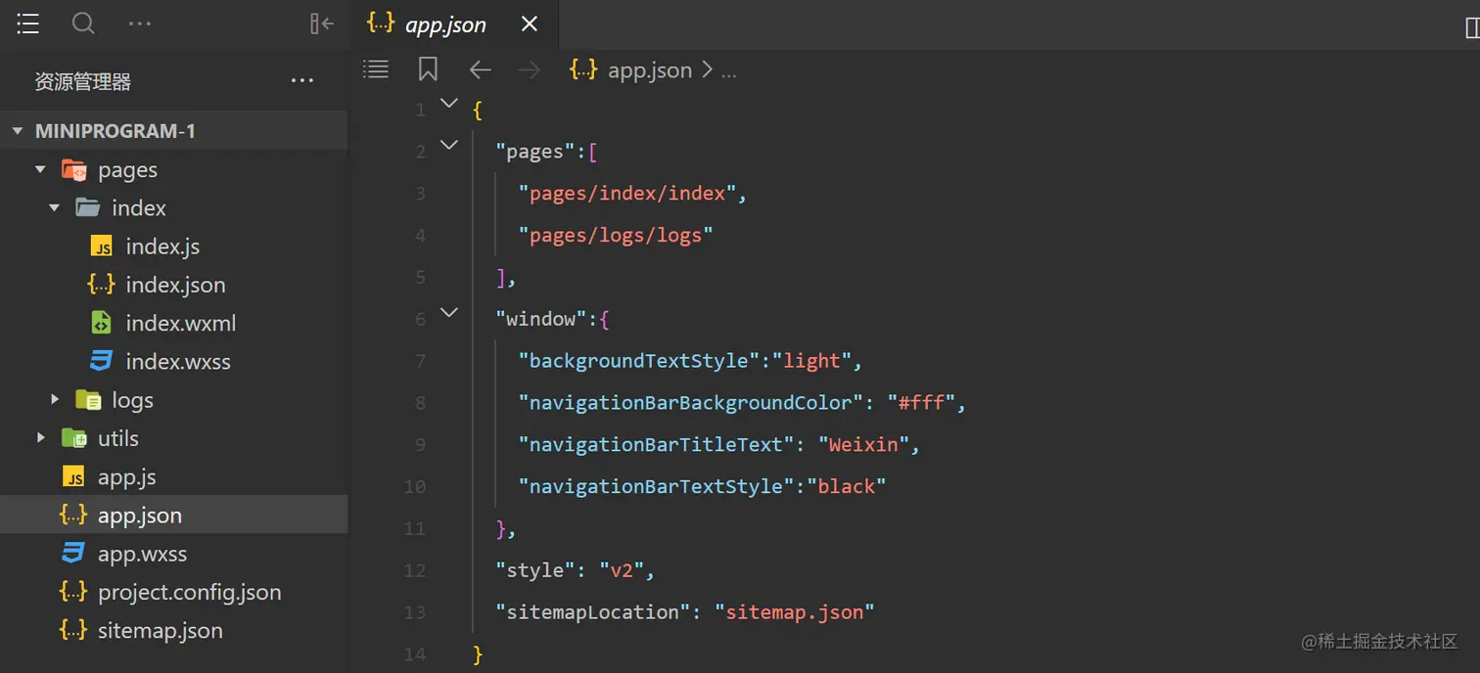Viewport: 1480px width, 673px height.
Task: Open app.wxss file
Action: (x=142, y=554)
